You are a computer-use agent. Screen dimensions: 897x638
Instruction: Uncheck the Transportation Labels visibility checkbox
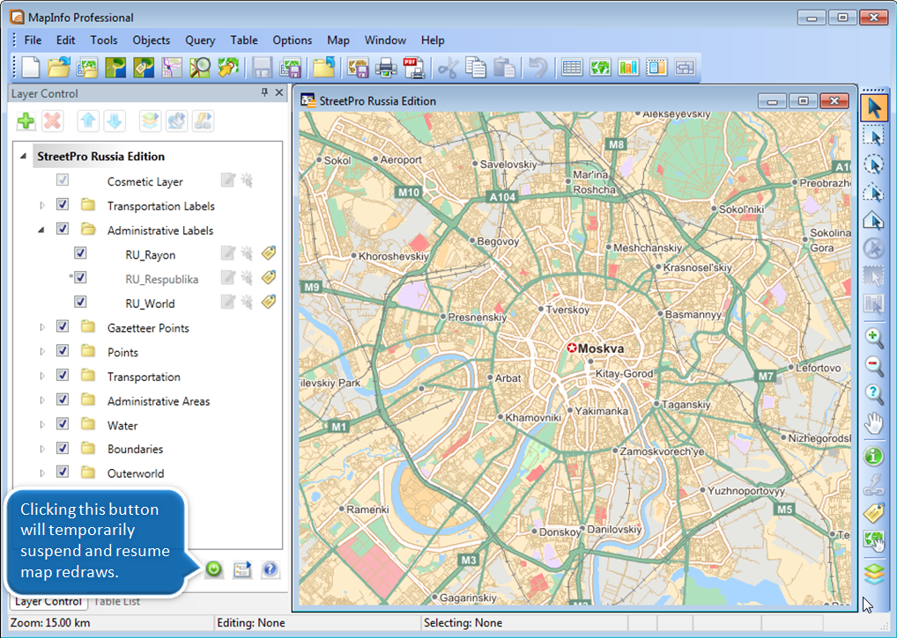coord(63,204)
